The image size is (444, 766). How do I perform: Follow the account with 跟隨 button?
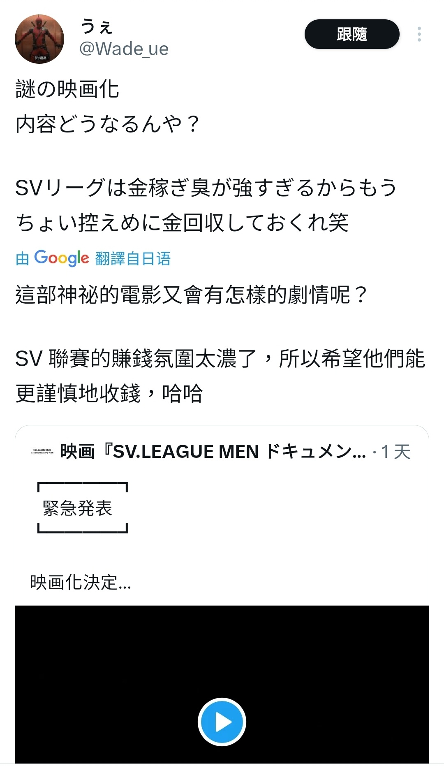point(352,34)
